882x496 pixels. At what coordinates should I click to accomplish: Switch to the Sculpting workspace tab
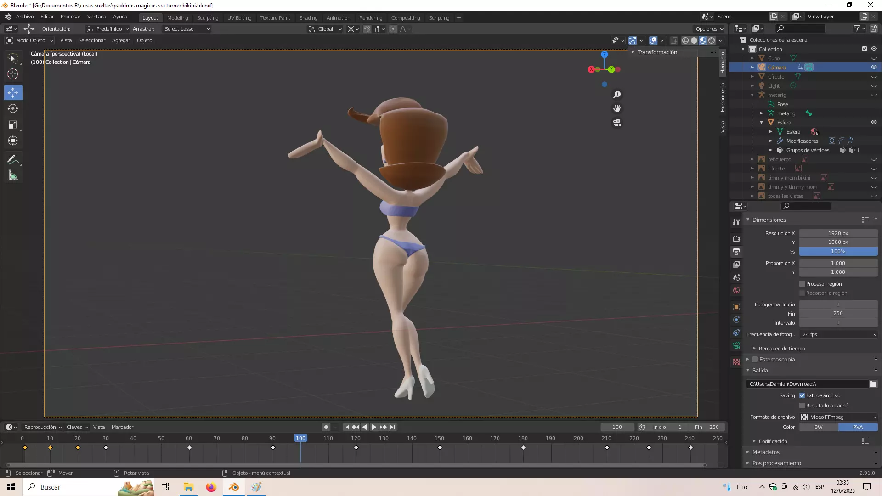point(208,18)
